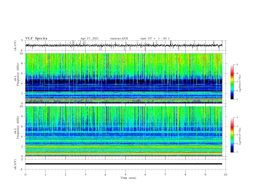254x196 pixels.
Task: Click the upper color bar's log(PSD) label
Action: [240, 84]
